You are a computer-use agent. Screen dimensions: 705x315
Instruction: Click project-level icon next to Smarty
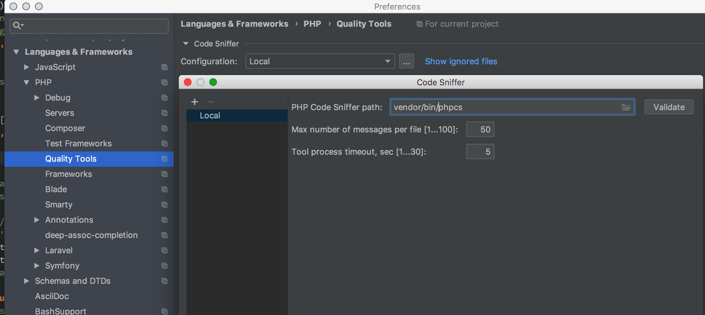click(164, 205)
